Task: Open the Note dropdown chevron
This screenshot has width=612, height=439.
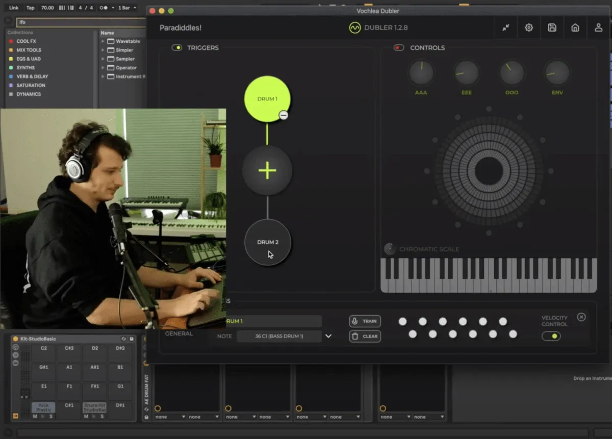Action: pyautogui.click(x=328, y=336)
